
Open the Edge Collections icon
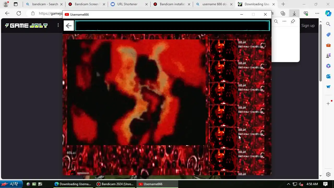pyautogui.click(x=283, y=13)
